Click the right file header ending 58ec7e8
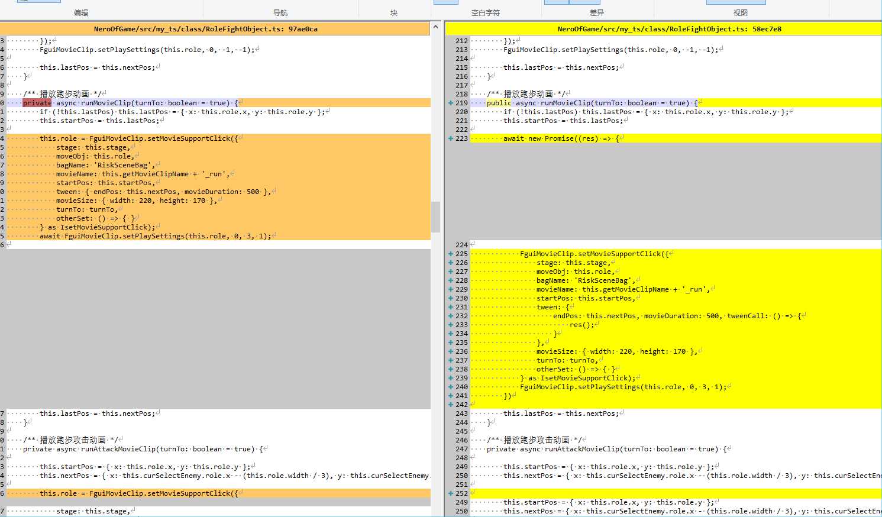Screen dimensions: 882x517 [x=663, y=28]
